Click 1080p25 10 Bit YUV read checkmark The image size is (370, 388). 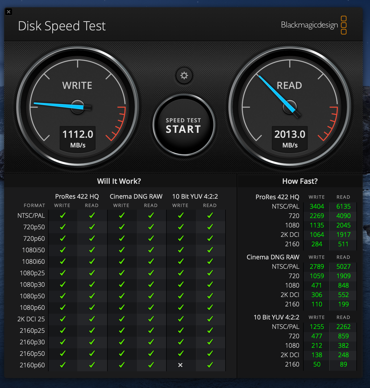(x=210, y=273)
